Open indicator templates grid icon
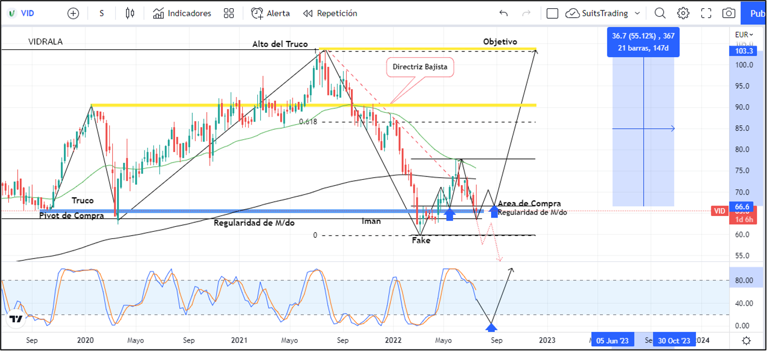The width and height of the screenshot is (767, 351). pos(229,14)
